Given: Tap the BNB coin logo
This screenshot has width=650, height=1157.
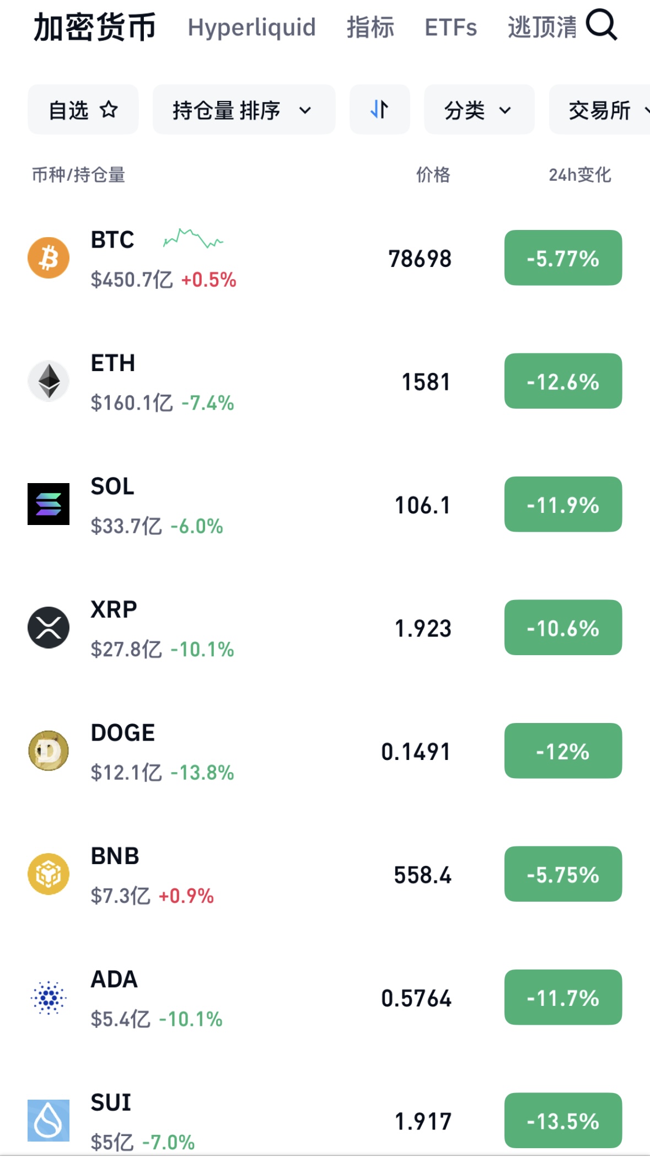Looking at the screenshot, I should click(x=49, y=874).
